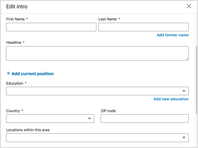Viewport: 198px width, 148px height.
Task: Open the Add new education link
Action: pos(171,99)
